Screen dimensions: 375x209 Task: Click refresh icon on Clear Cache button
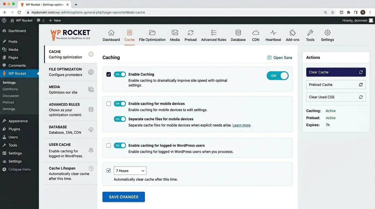[361, 72]
